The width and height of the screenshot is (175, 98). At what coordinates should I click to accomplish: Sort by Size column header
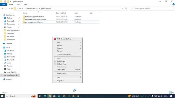tap(91, 13)
